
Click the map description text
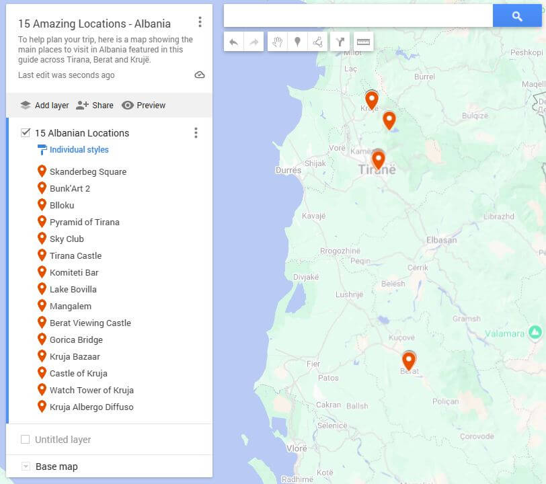pyautogui.click(x=106, y=50)
